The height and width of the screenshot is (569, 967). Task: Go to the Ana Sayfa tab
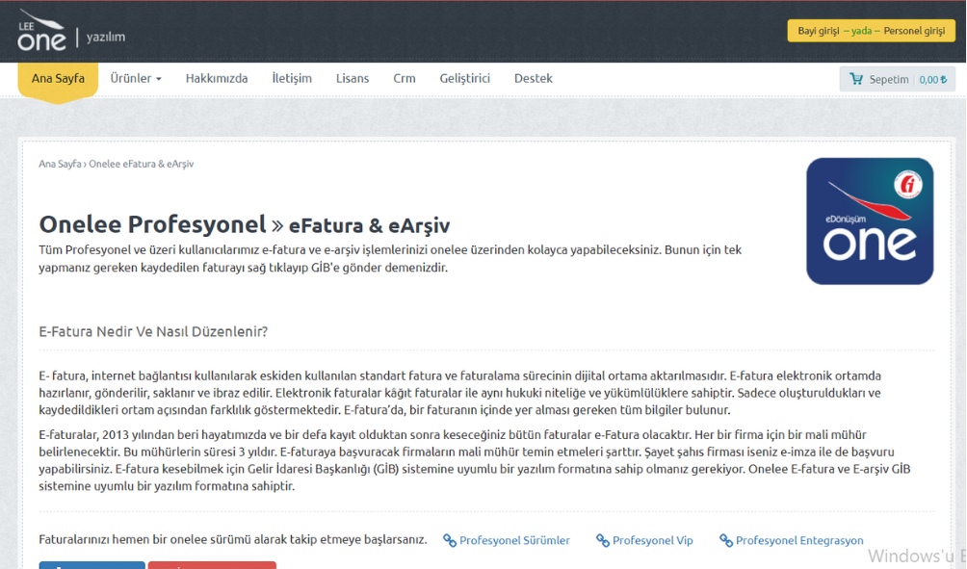[58, 79]
